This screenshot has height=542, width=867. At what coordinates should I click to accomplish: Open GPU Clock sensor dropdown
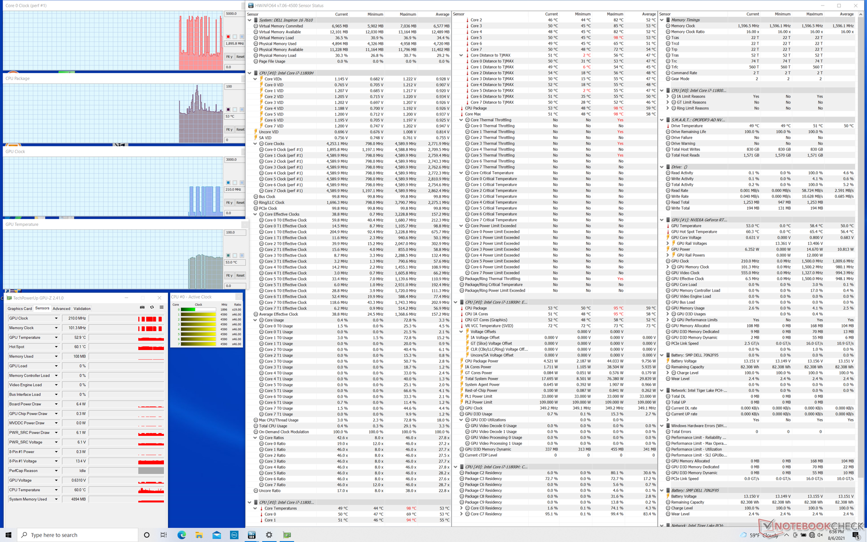coord(56,318)
